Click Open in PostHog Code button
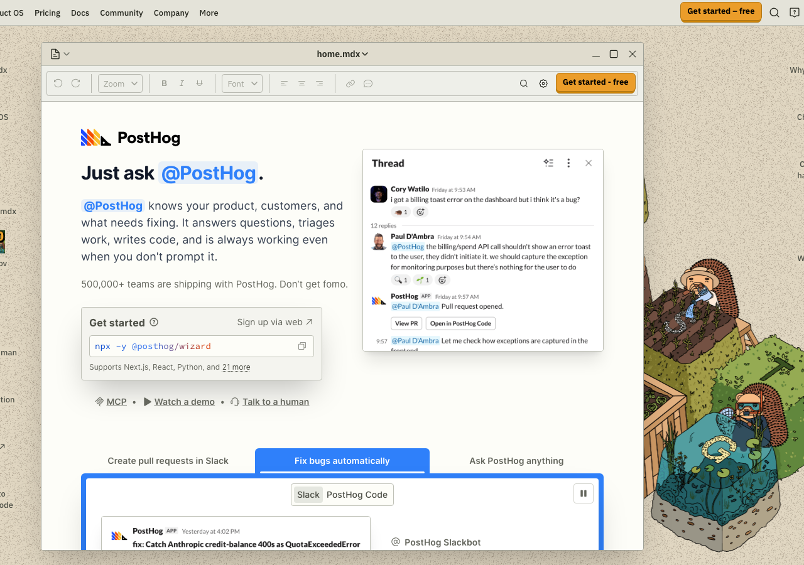The height and width of the screenshot is (565, 804). (x=460, y=323)
